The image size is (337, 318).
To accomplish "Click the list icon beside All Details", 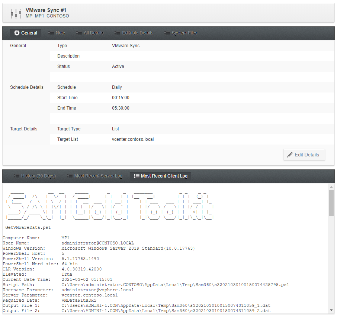I will (x=79, y=33).
